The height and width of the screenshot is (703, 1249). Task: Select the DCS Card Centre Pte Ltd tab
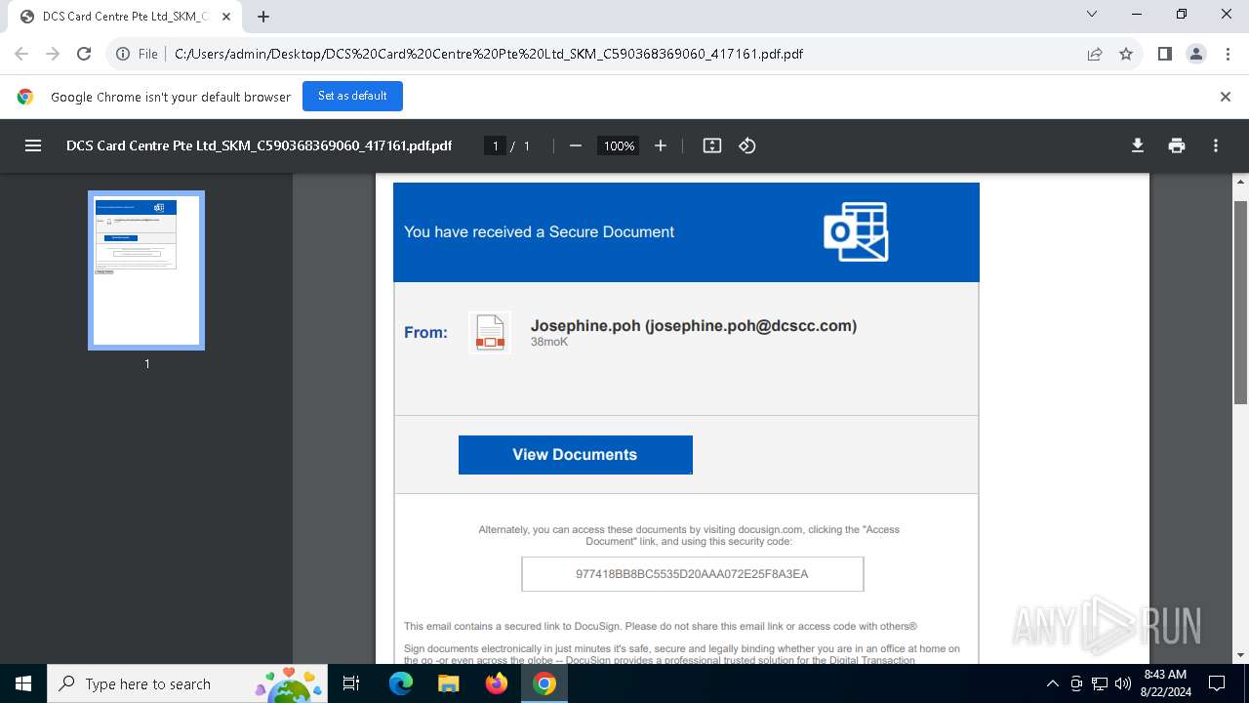coord(125,17)
